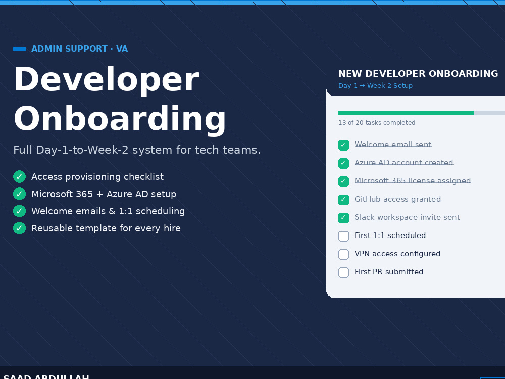
Task: Click the '13 of 20 tasks completed' text
Action: click(x=377, y=123)
